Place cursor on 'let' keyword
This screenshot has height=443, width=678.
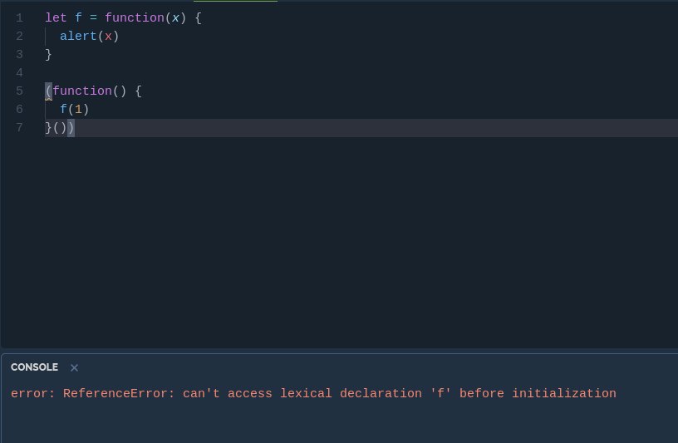coord(56,18)
